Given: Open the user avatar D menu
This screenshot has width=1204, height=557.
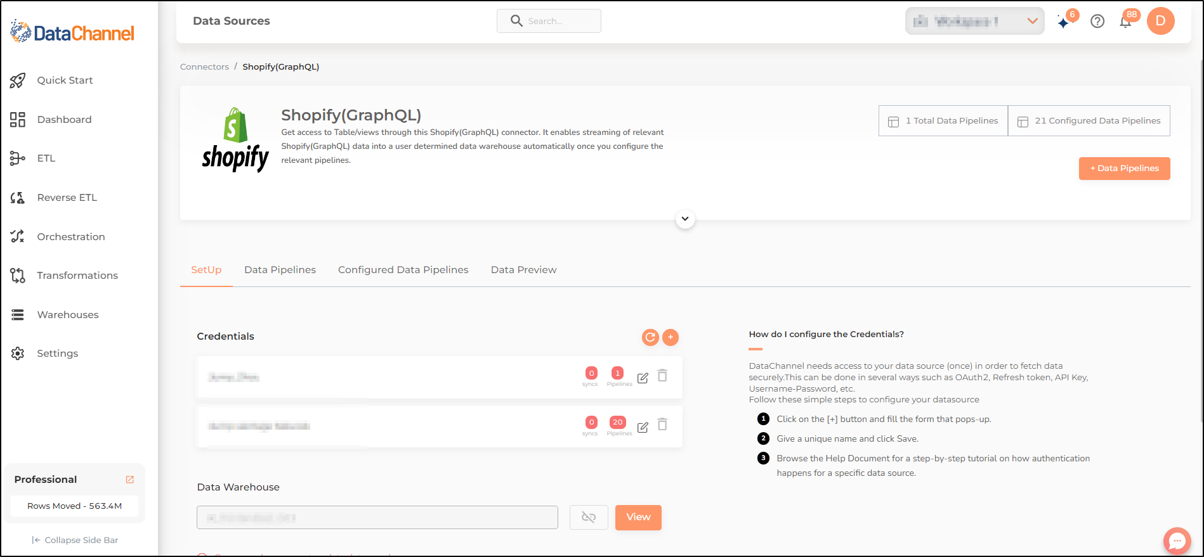Looking at the screenshot, I should (1161, 21).
